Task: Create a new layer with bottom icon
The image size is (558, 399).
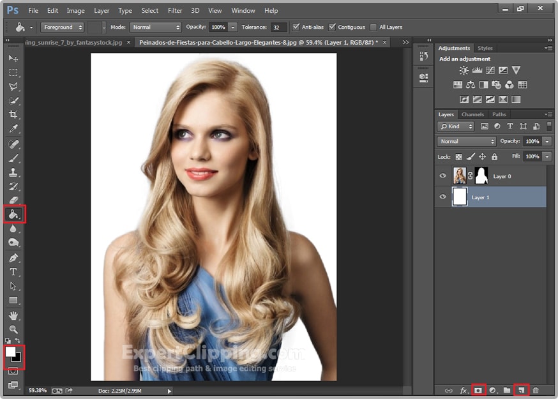Action: point(521,389)
